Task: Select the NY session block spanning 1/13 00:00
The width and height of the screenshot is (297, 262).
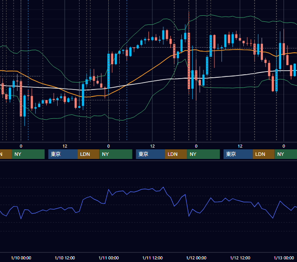Action: point(286,154)
